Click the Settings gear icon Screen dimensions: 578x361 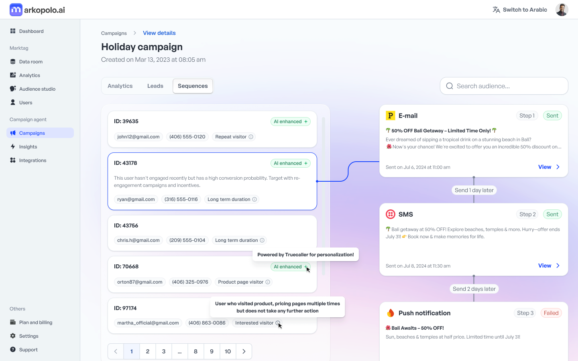point(13,336)
